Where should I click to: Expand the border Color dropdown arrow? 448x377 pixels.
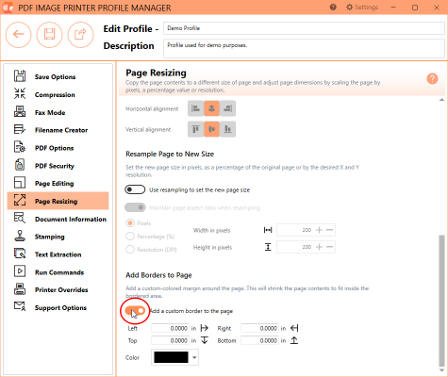[194, 357]
